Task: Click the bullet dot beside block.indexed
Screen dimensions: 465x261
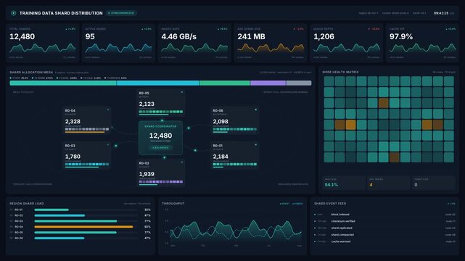Action: coord(315,215)
